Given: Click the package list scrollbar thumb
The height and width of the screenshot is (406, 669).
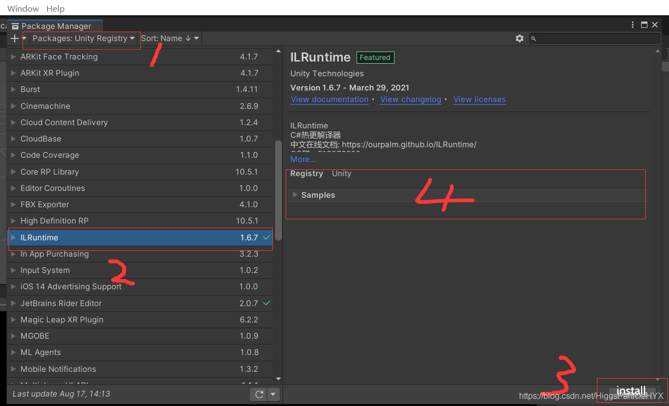Looking at the screenshot, I should [278, 190].
